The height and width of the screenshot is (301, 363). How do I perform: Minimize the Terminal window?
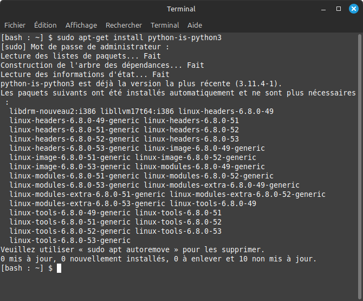323,9
